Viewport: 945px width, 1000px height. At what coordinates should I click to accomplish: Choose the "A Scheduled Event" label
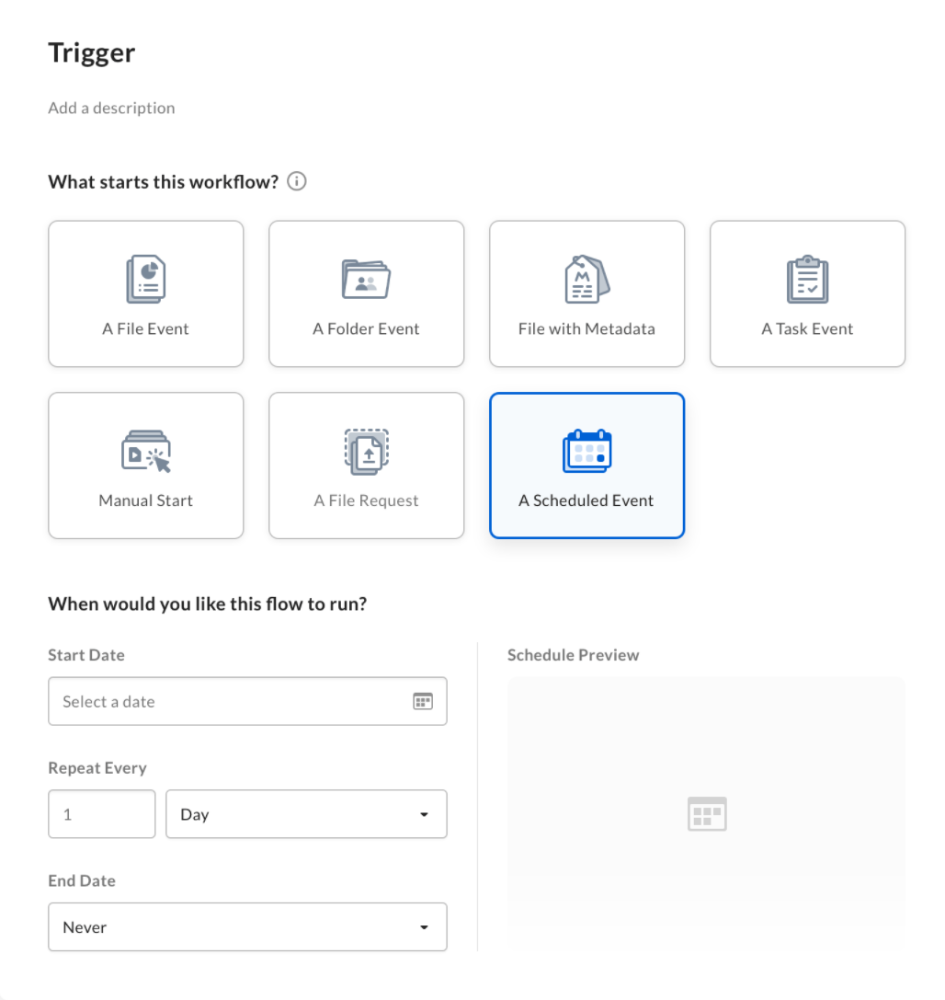pos(586,500)
